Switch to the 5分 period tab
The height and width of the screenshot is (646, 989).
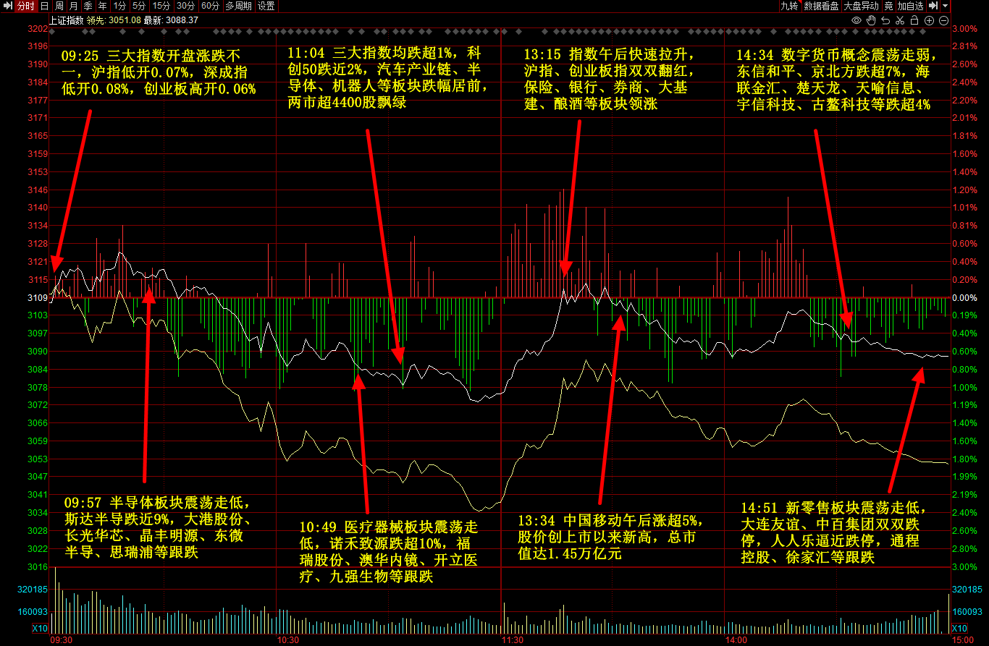pyautogui.click(x=138, y=6)
